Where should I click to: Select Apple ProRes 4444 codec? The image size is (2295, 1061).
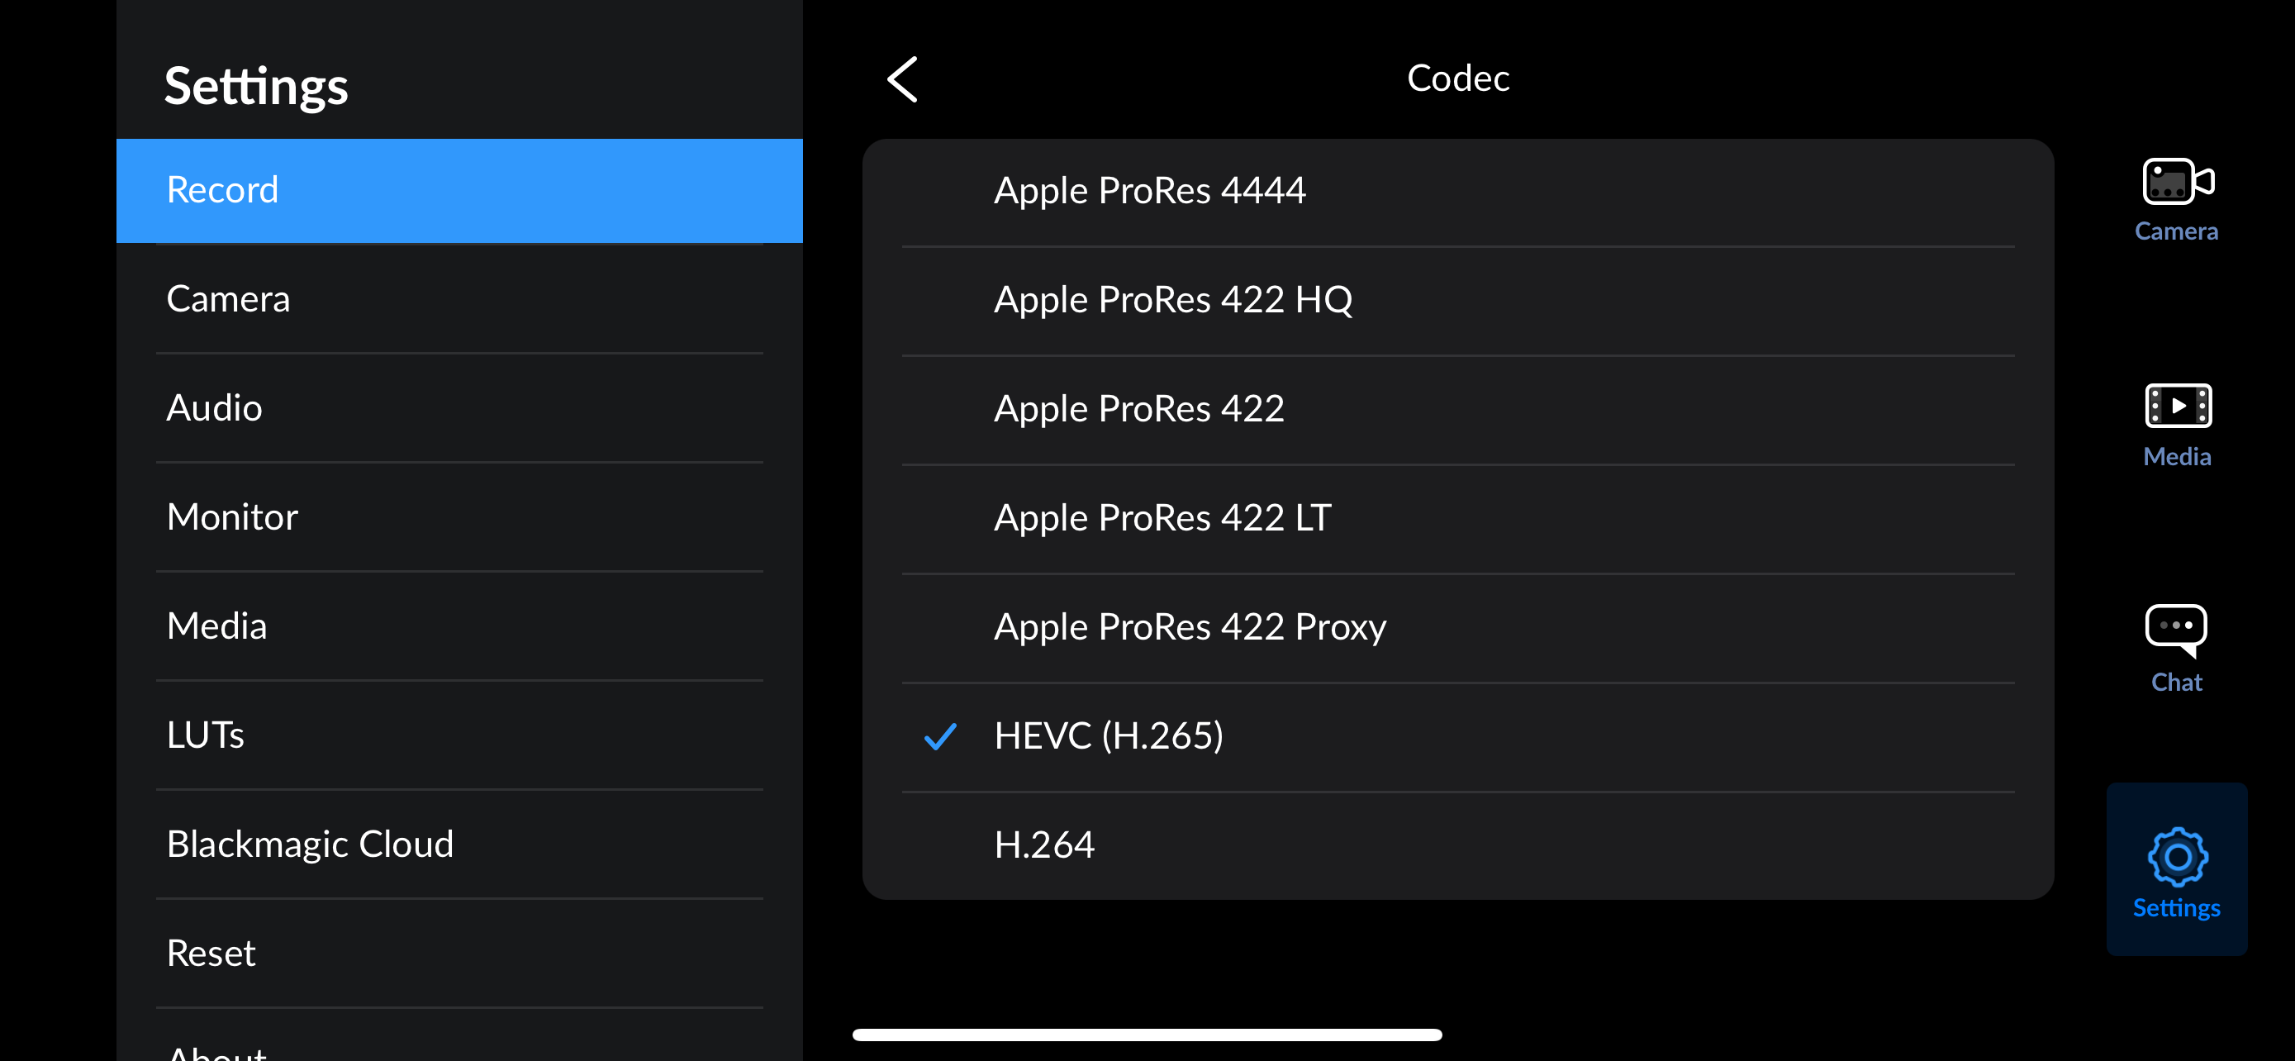click(1149, 191)
